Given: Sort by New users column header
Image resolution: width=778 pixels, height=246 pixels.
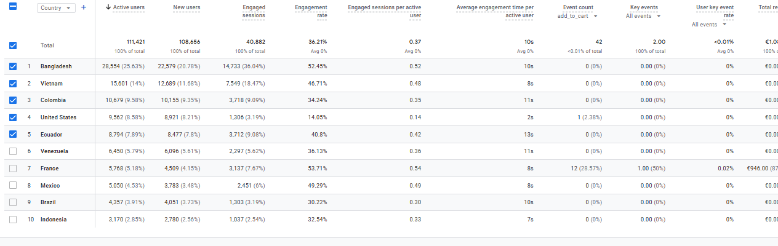Looking at the screenshot, I should pyautogui.click(x=186, y=7).
